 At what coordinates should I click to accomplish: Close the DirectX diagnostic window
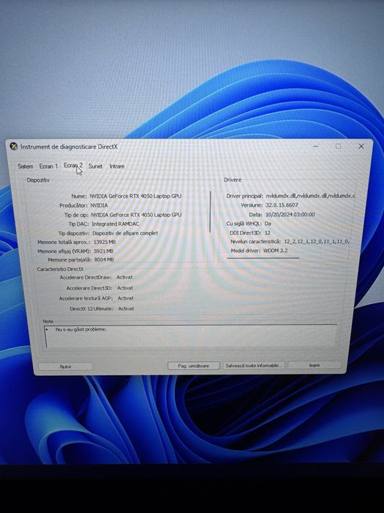click(361, 147)
